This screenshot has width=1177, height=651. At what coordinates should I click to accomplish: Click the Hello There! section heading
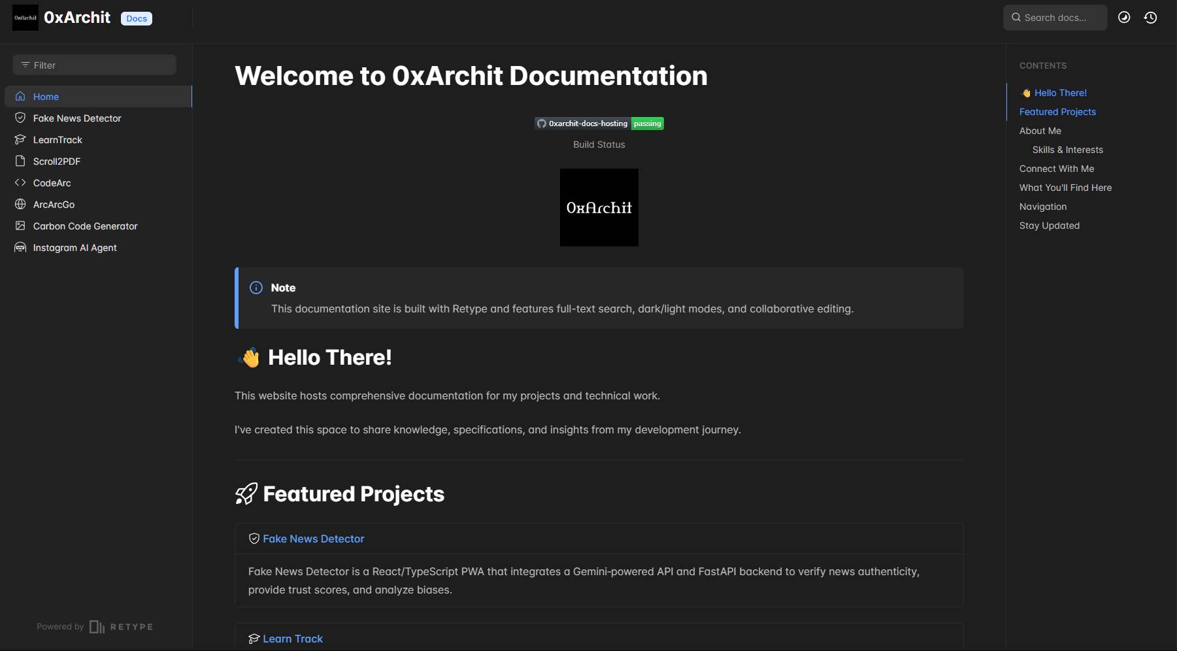(x=330, y=358)
